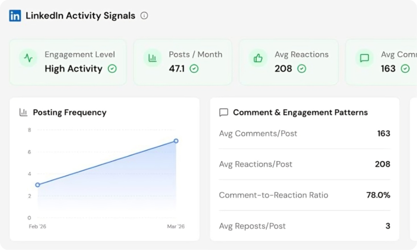The image size is (417, 250).
Task: Click the LinkedIn logo icon
Action: (15, 16)
